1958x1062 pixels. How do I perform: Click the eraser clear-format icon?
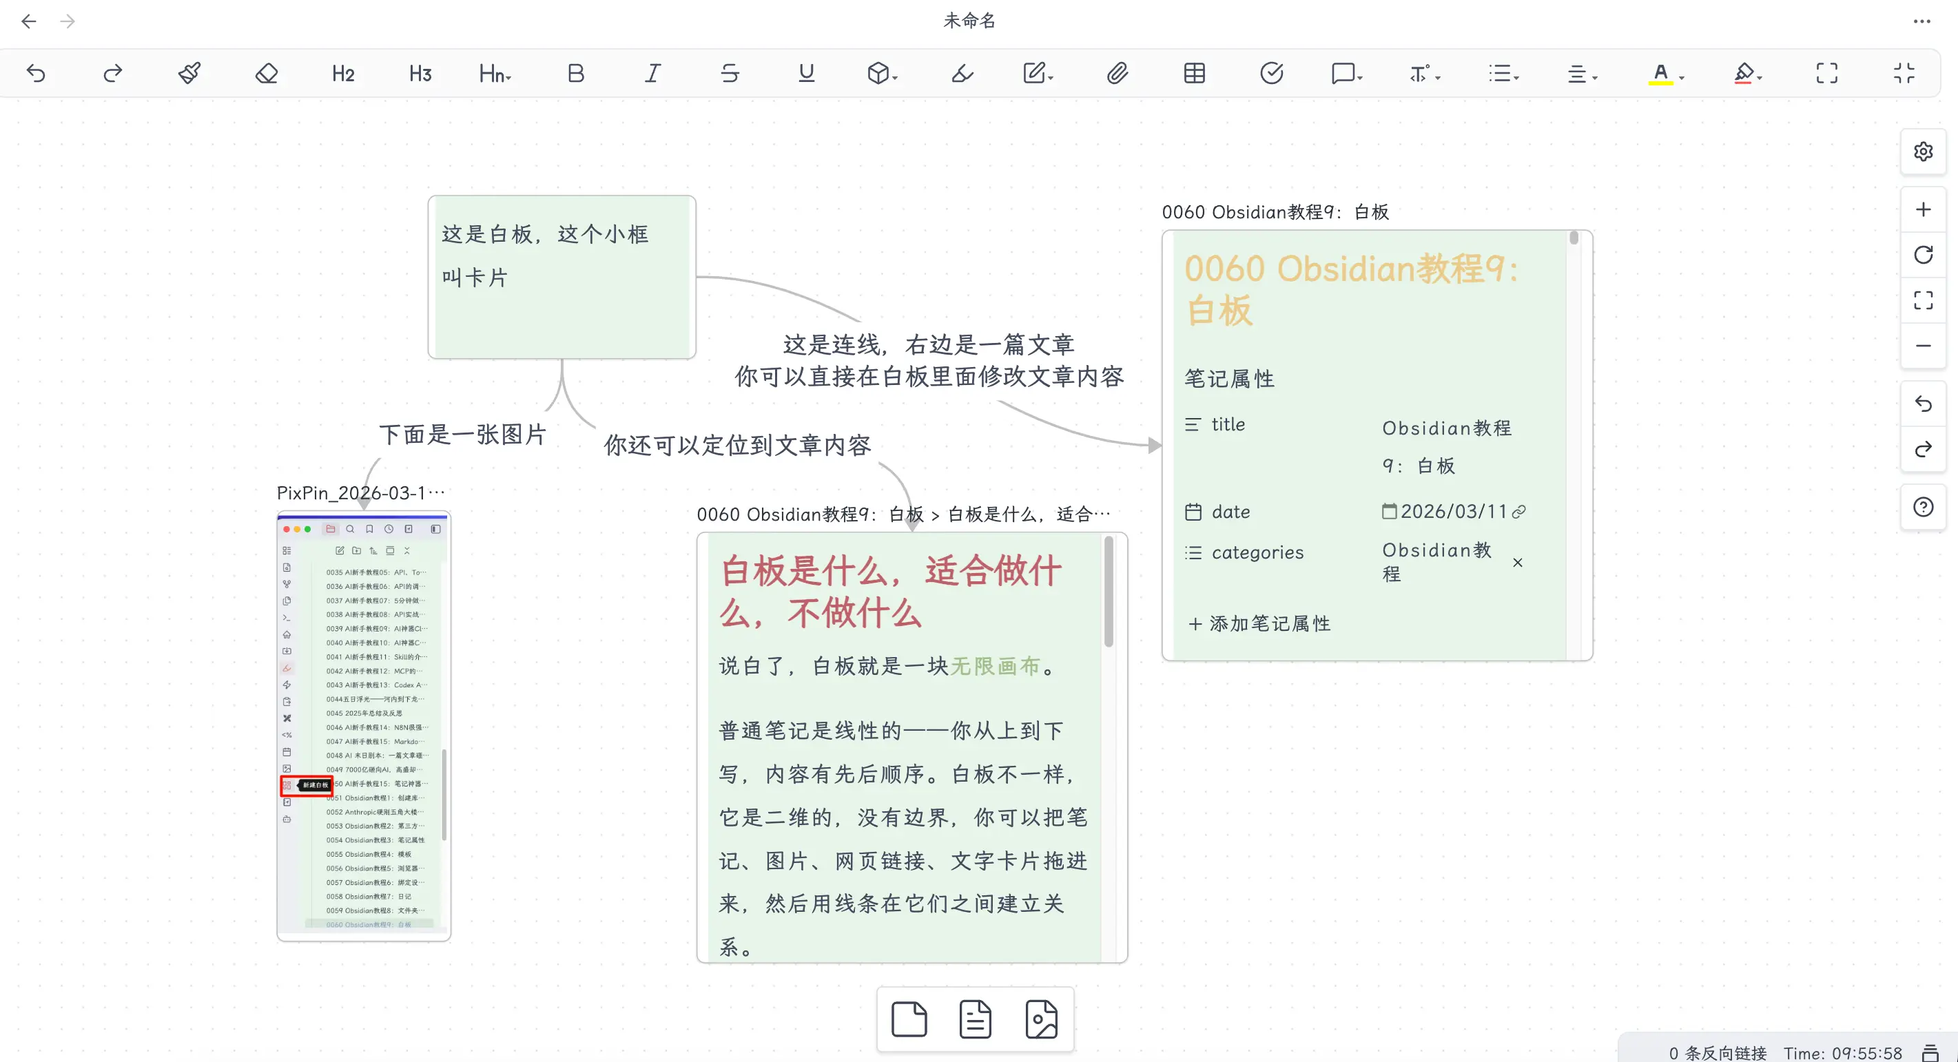coord(266,73)
